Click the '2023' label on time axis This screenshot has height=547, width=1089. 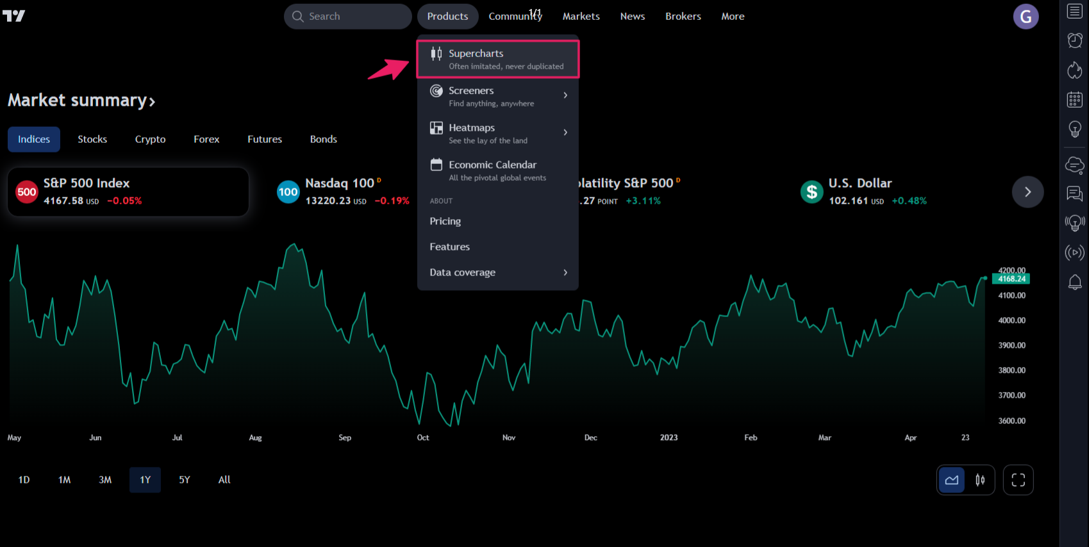(669, 437)
